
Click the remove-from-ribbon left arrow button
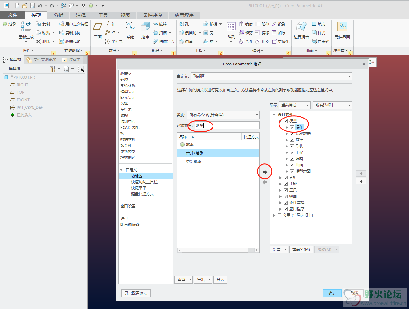coord(265,182)
